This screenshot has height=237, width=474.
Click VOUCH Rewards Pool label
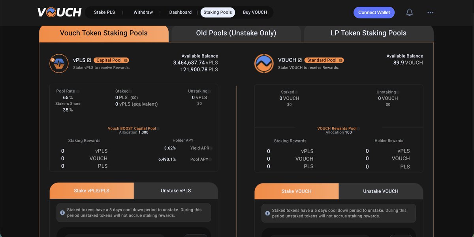(x=337, y=129)
